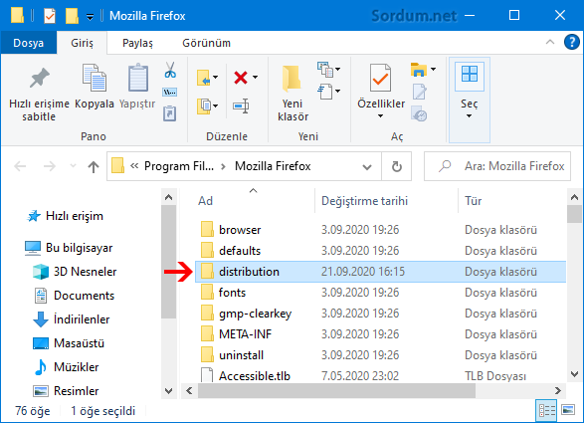Screen dimensions: 584x423
Task: Click the red X delete icon
Action: click(x=241, y=78)
